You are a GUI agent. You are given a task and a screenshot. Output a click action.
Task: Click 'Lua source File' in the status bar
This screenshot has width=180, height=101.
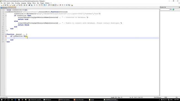(4, 97)
